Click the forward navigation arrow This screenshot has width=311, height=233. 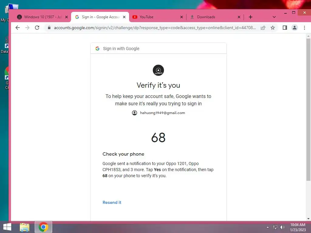[27, 28]
